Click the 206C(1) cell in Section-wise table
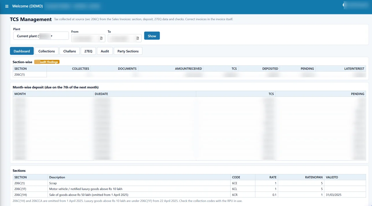The height and width of the screenshot is (206, 372). [30, 74]
